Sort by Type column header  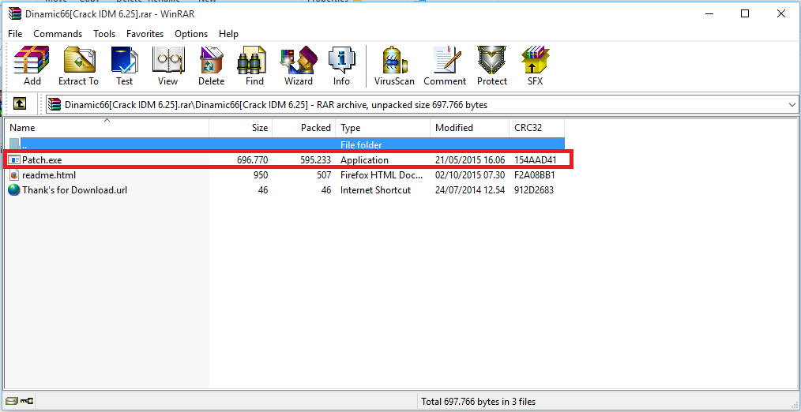[383, 128]
